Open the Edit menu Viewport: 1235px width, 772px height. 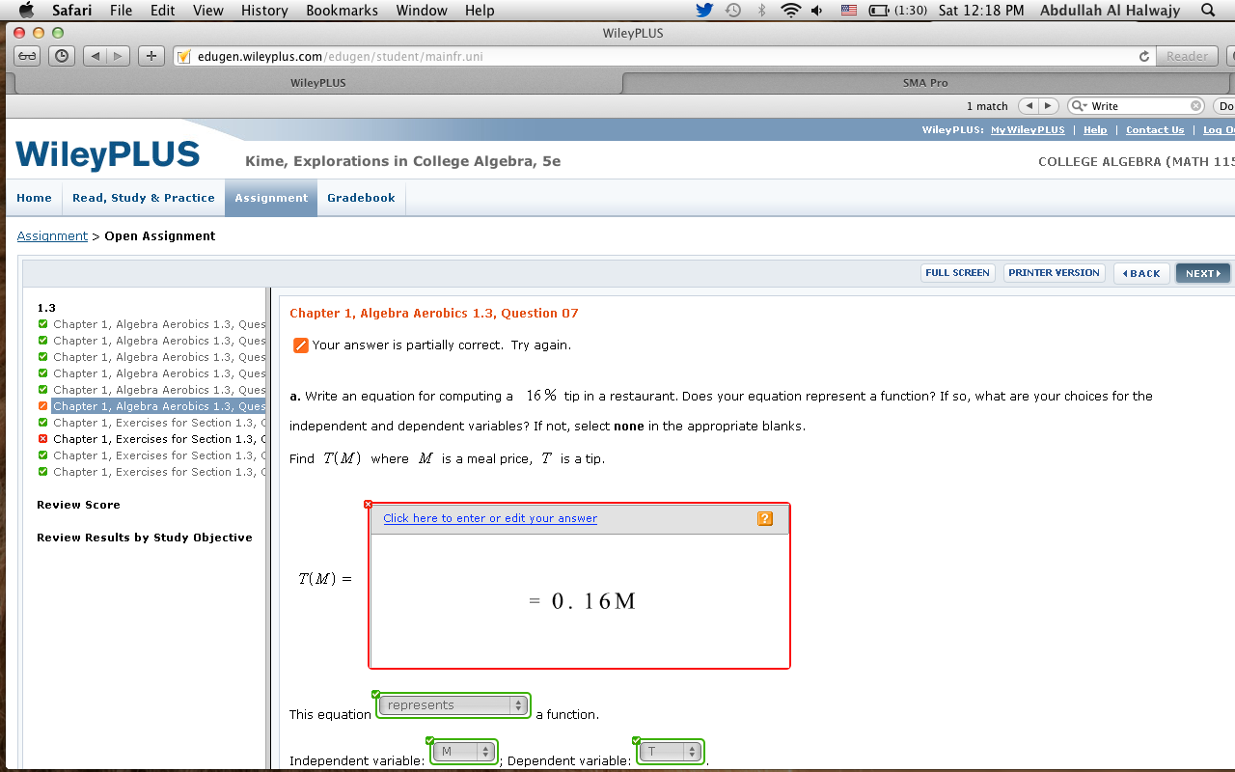coord(163,11)
